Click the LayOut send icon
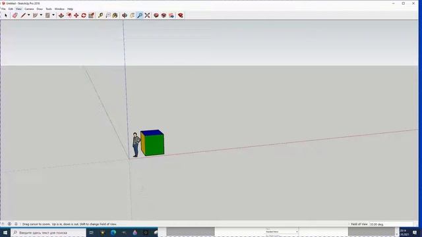 click(x=171, y=16)
